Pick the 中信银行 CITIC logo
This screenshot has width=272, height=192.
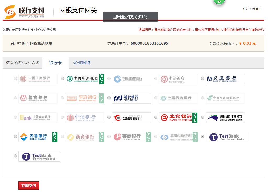point(85,118)
